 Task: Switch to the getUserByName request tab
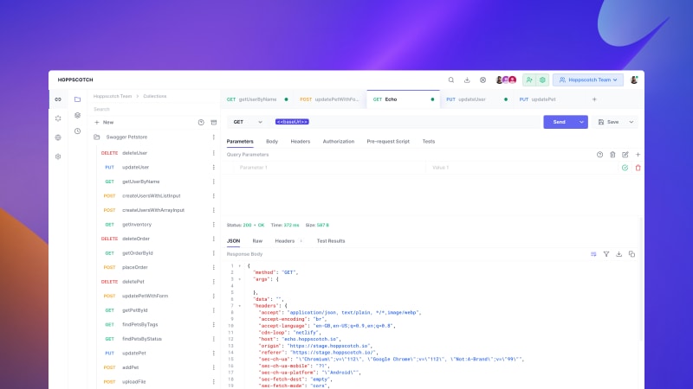(x=257, y=99)
